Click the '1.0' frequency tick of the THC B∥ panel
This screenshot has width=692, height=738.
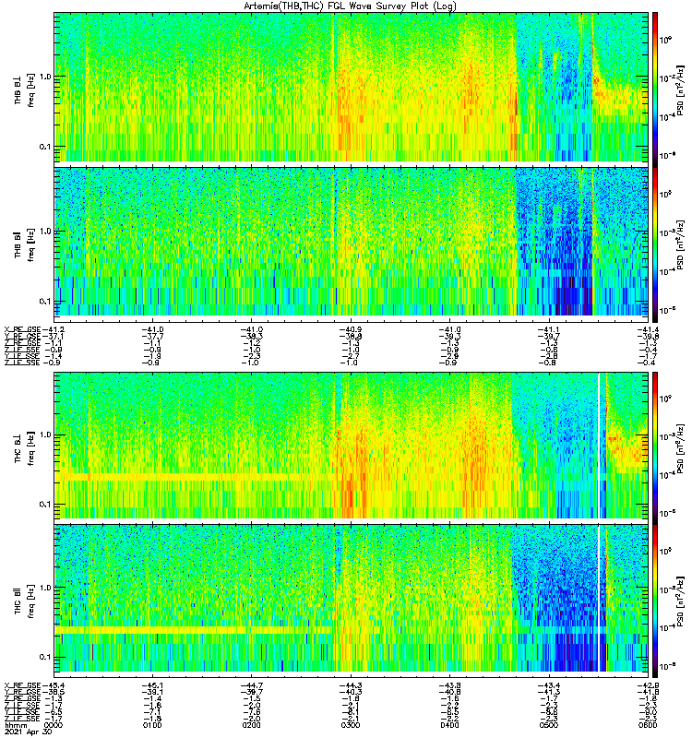point(45,588)
